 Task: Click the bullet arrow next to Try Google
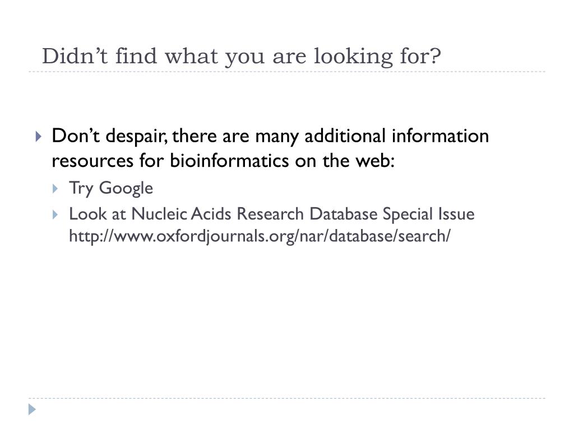point(55,189)
